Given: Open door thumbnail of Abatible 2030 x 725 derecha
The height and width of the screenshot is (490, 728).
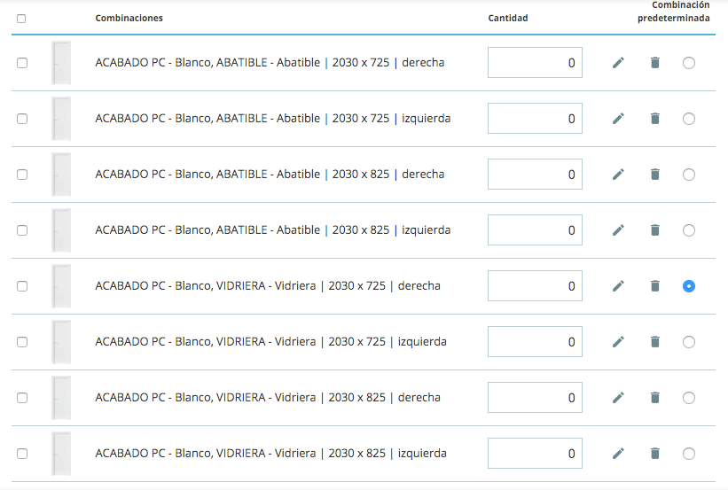Looking at the screenshot, I should [61, 63].
